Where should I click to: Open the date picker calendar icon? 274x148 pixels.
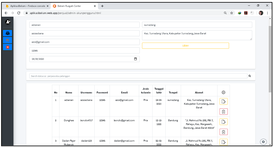136,59
